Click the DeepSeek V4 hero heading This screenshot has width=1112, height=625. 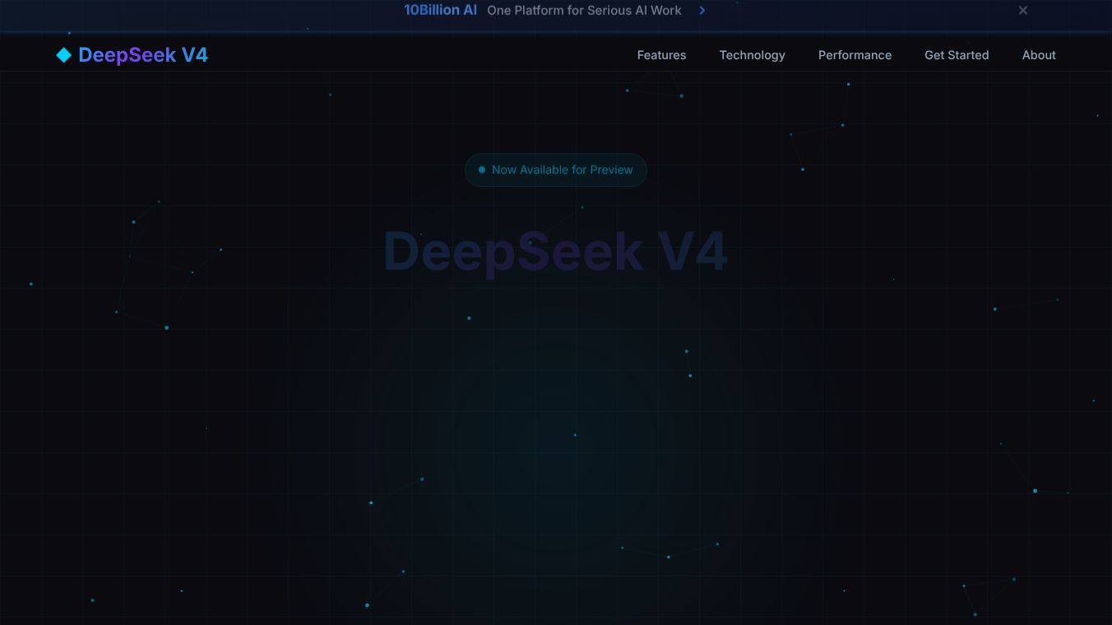555,252
